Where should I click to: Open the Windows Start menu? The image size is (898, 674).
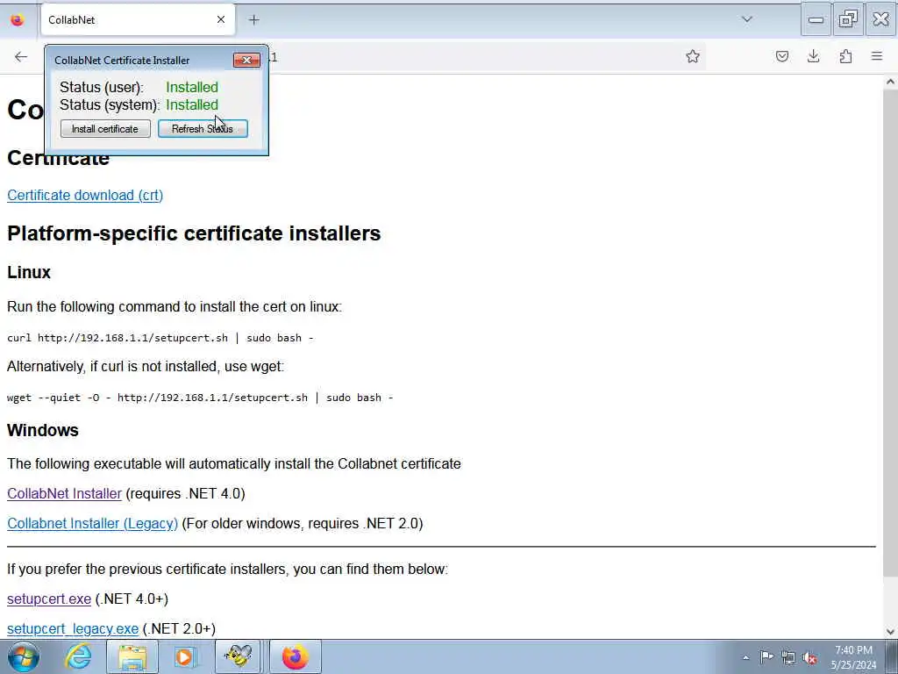pyautogui.click(x=23, y=656)
